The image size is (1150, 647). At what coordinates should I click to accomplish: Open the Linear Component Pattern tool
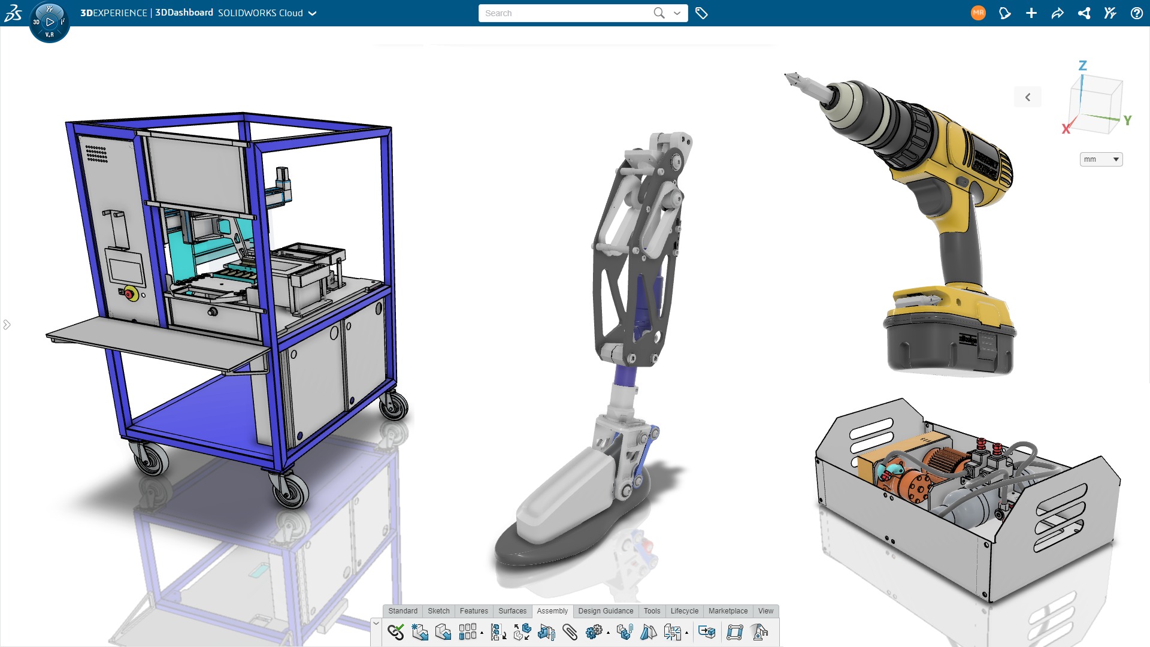tap(467, 632)
